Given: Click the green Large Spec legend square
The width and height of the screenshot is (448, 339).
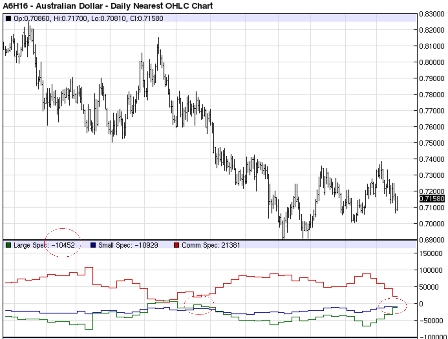Looking at the screenshot, I should [8, 245].
